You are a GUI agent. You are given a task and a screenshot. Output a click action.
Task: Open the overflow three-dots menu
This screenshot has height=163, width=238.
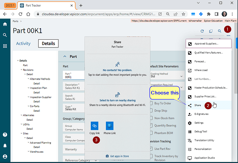point(228,35)
